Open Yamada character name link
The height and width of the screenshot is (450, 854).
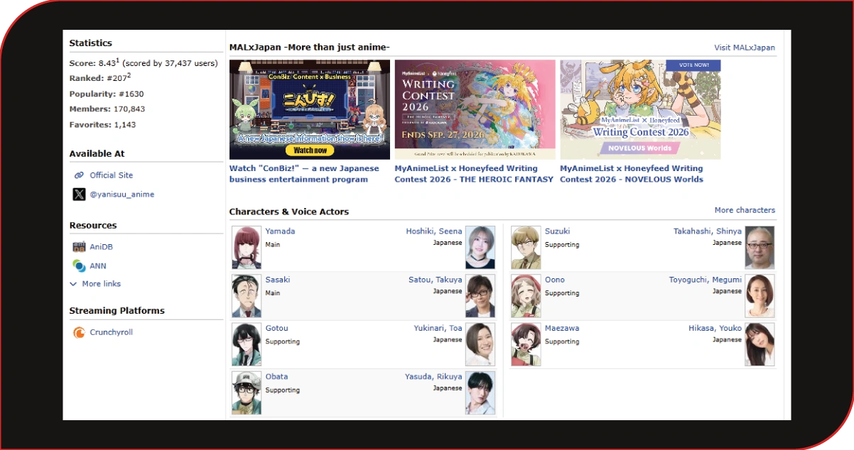point(280,231)
